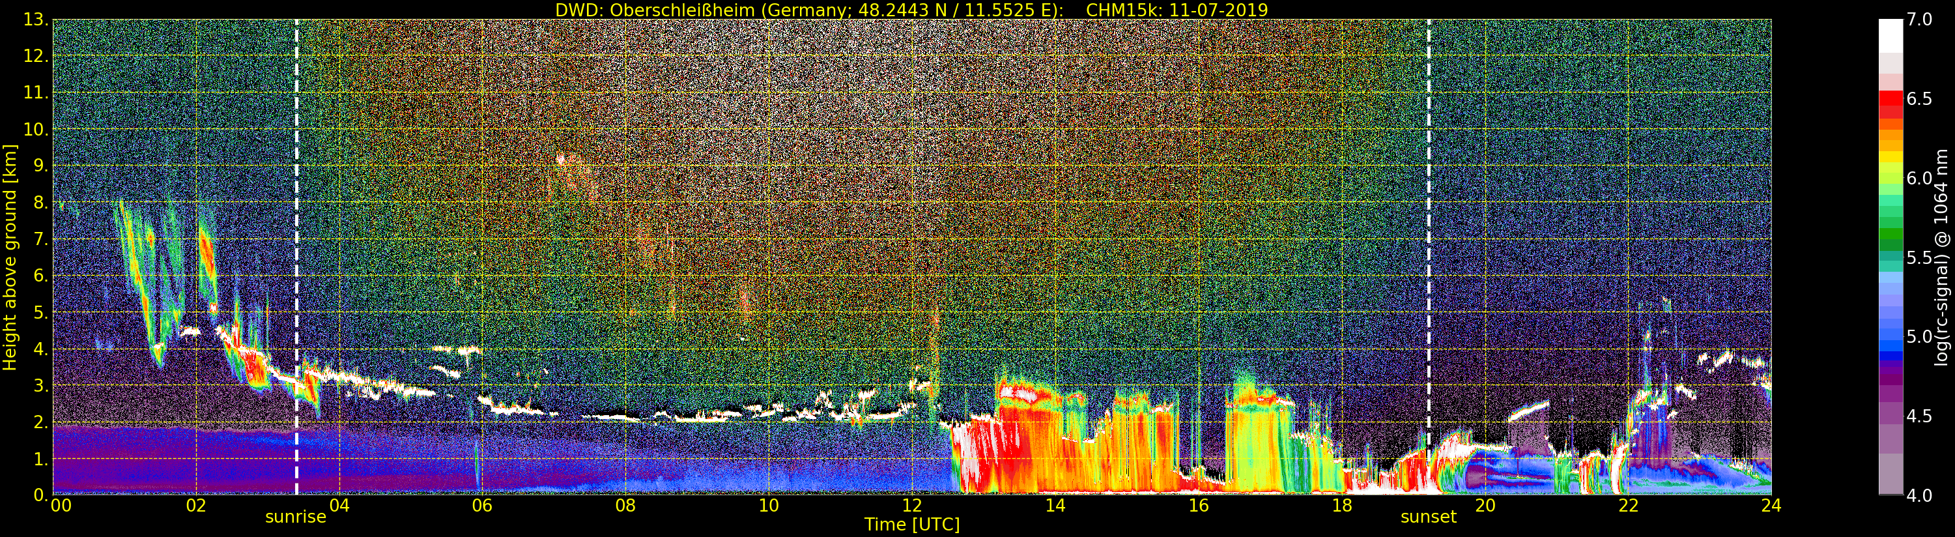
Task: Click the 'Time [UTC]' axis label
Action: [x=911, y=525]
